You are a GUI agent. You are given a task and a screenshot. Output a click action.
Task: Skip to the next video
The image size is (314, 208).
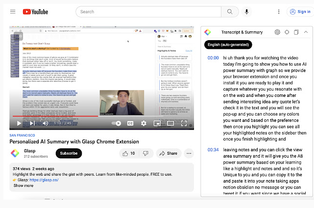pos(32,123)
